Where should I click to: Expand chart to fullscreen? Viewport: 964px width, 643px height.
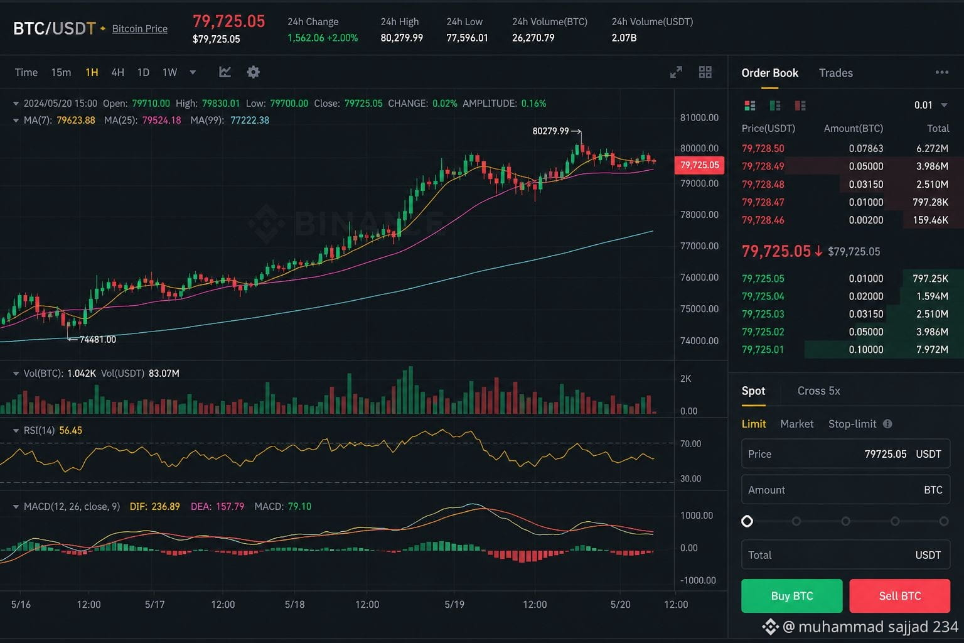(676, 72)
